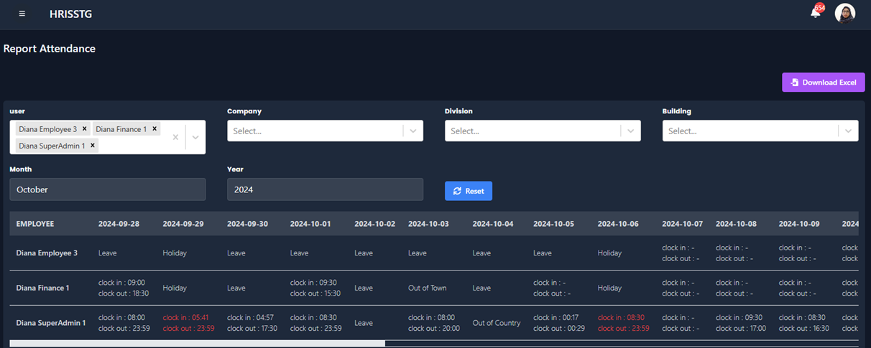
Task: Open the Company select dropdown
Action: (325, 131)
